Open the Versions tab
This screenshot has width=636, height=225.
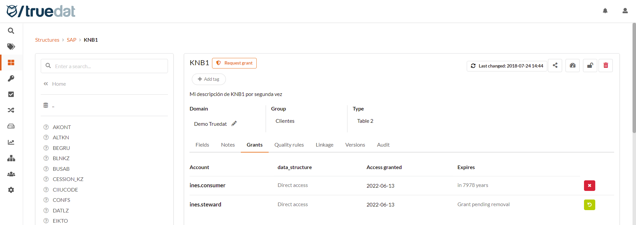[355, 145]
